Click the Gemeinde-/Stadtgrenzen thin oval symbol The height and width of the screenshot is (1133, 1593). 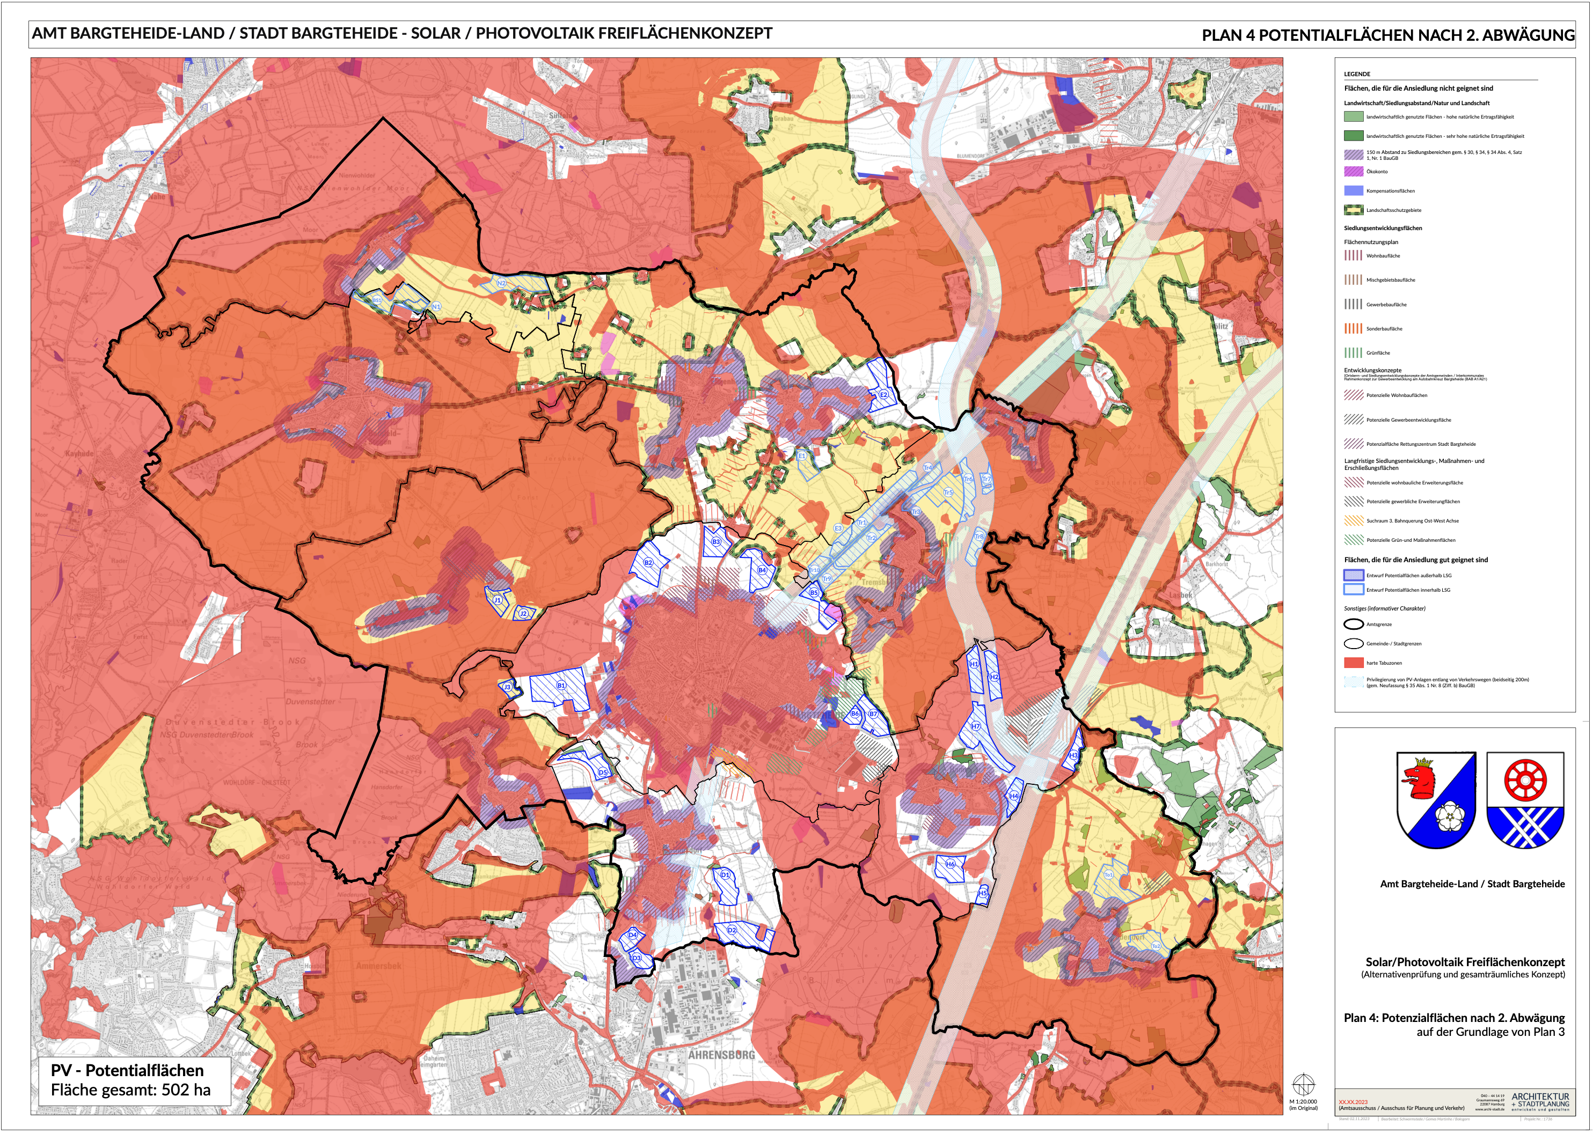point(1354,643)
